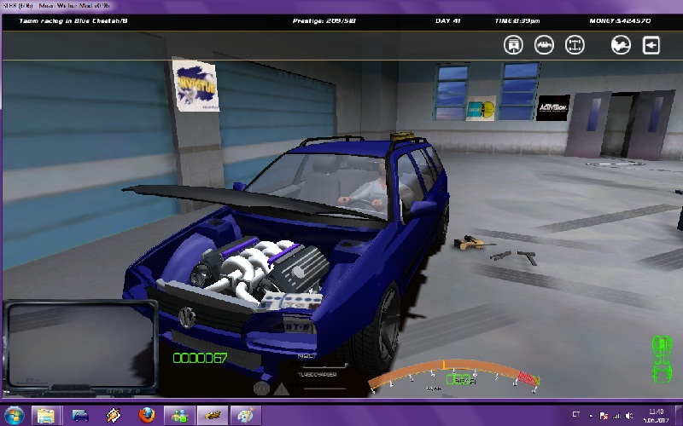This screenshot has width=683, height=426.
Task: Click the mechanic creeper icon
Action: pyautogui.click(x=621, y=44)
